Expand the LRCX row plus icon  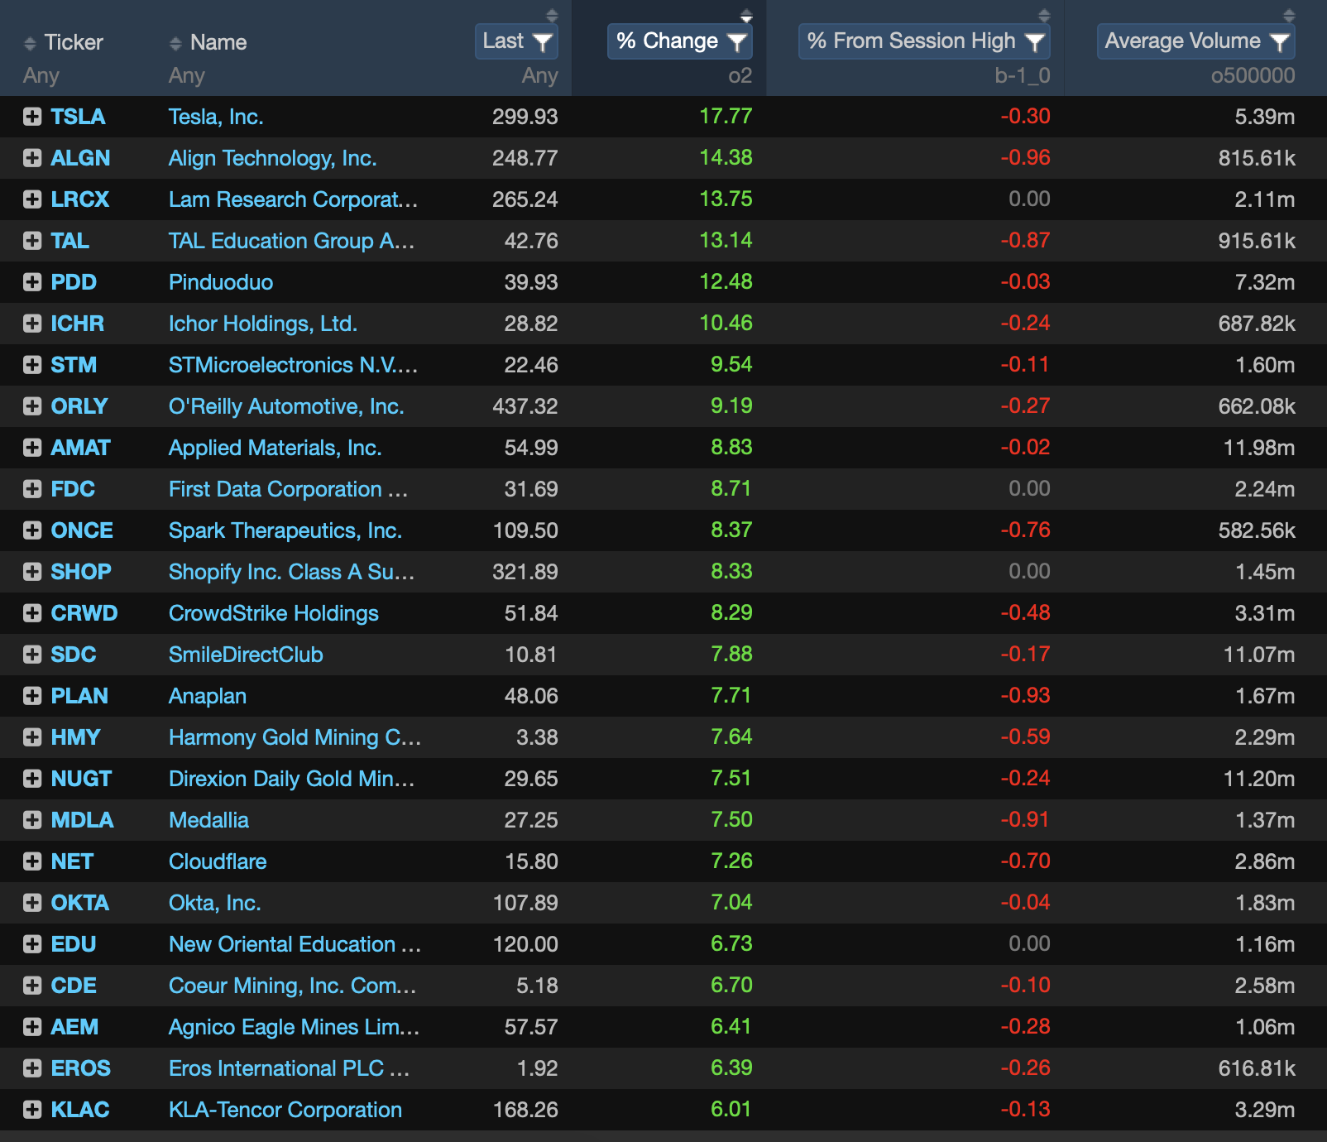pyautogui.click(x=32, y=199)
